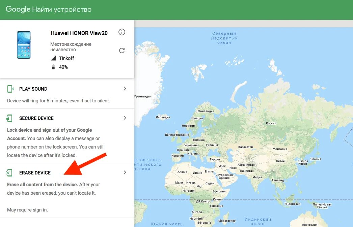353x227 pixels.
Task: Click the Erase Device icon
Action: pyautogui.click(x=9, y=173)
